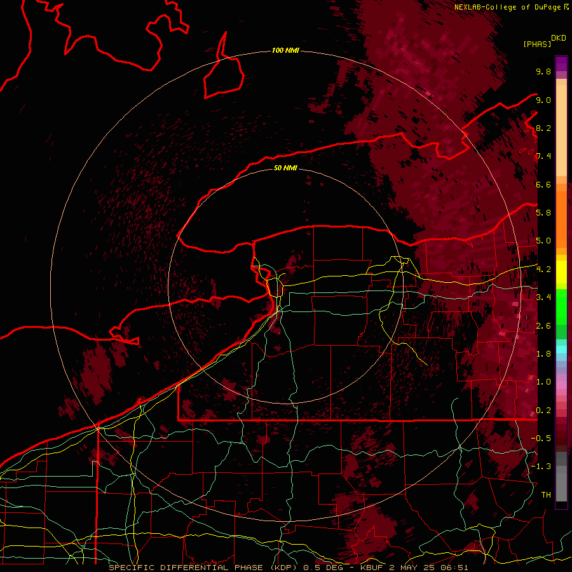Click the 4.2 scale value
Viewport: 572px width, 572px height.
pyautogui.click(x=543, y=269)
